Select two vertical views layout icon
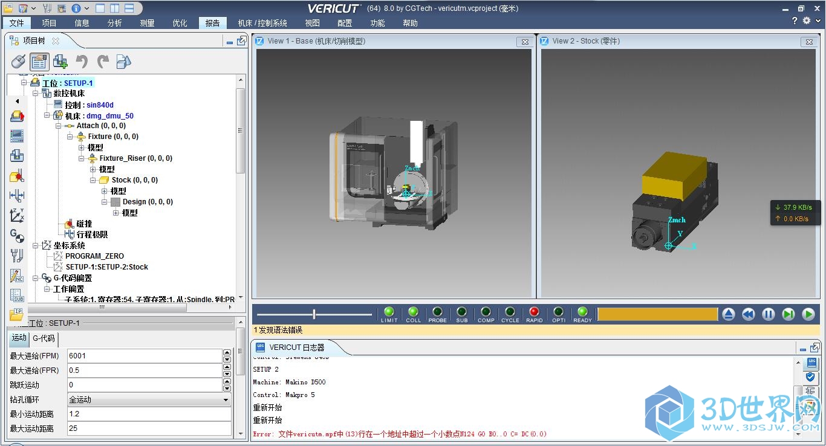The width and height of the screenshot is (826, 446). tap(115, 8)
